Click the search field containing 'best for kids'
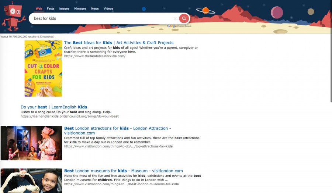332x193 pixels. tap(100, 18)
